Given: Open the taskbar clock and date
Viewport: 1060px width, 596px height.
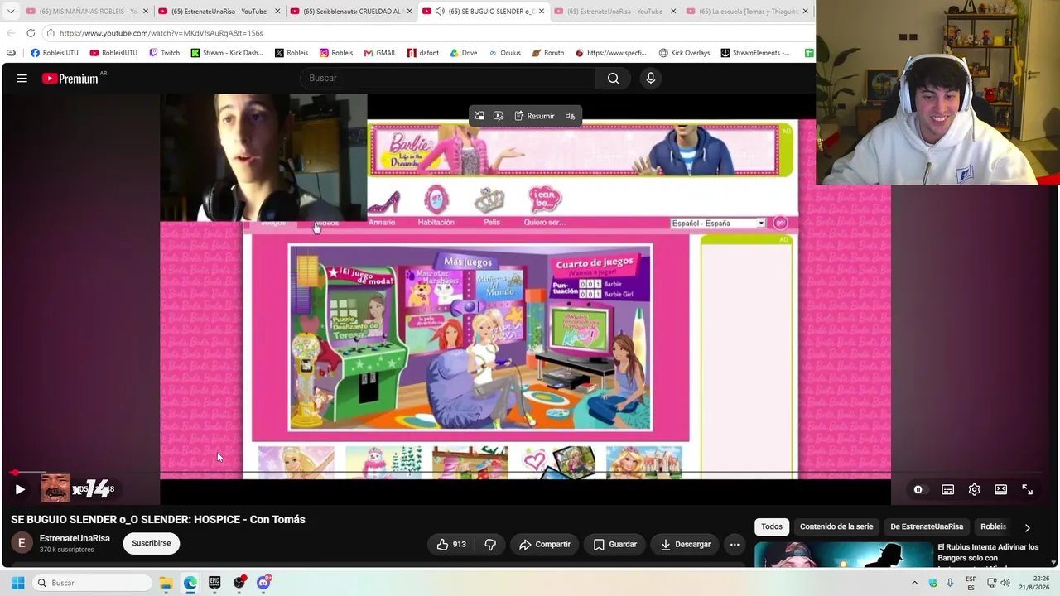Looking at the screenshot, I should point(1033,583).
